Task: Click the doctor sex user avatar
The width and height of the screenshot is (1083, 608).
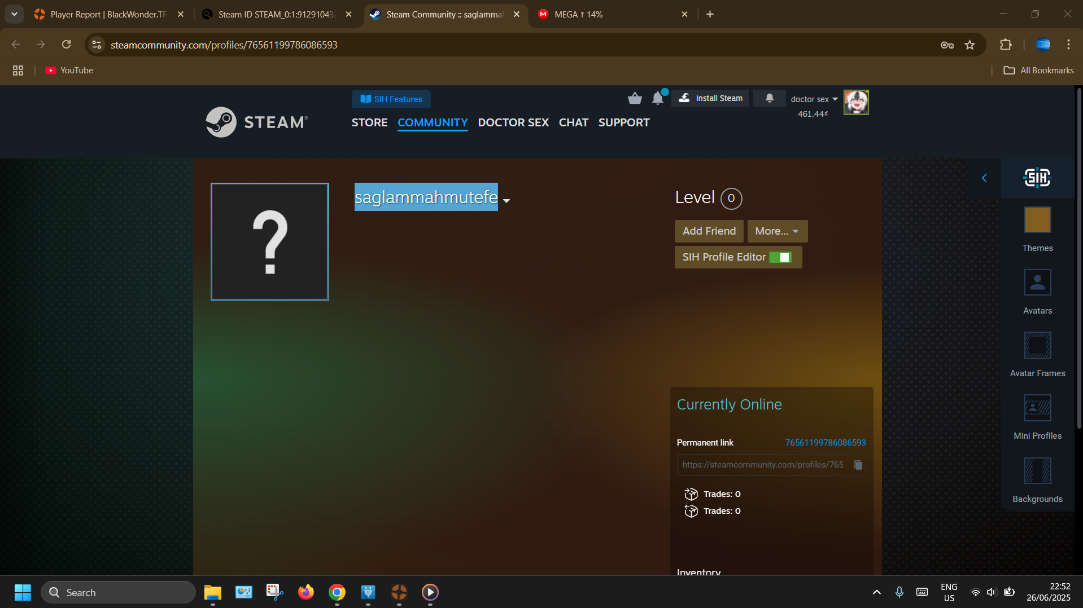Action: pyautogui.click(x=856, y=103)
